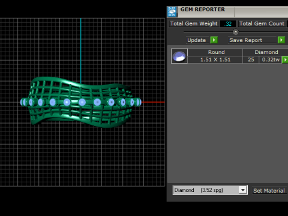Click the Round column header
Viewport: 288px width, 216px height.
pos(215,52)
